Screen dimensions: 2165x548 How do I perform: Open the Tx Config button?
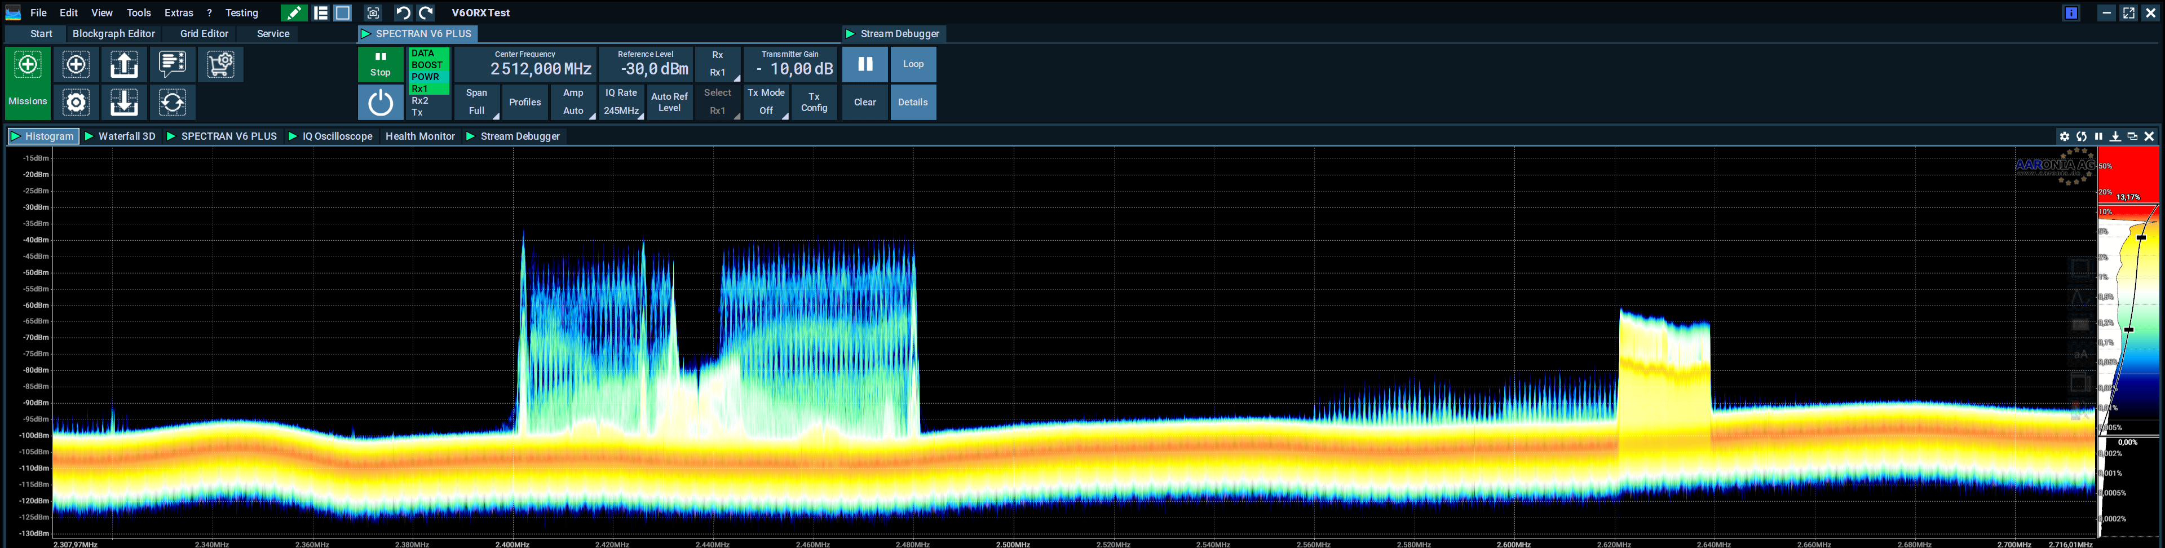tap(814, 103)
